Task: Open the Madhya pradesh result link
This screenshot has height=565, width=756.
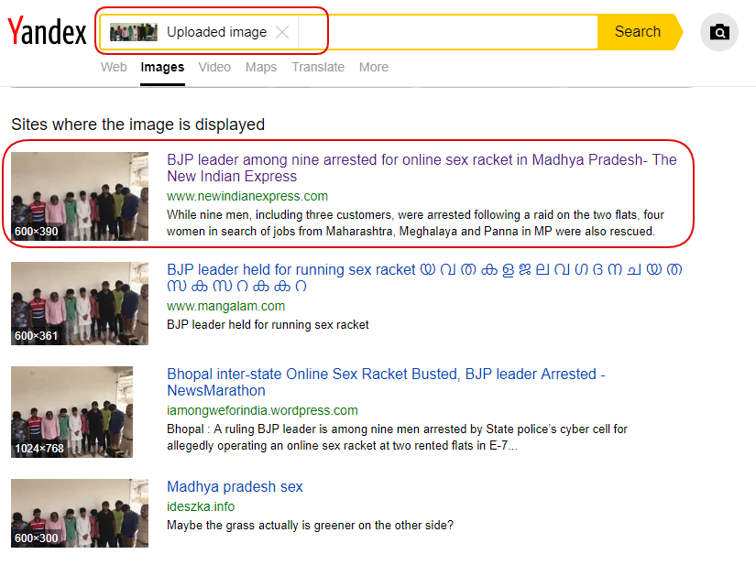Action: (x=235, y=486)
